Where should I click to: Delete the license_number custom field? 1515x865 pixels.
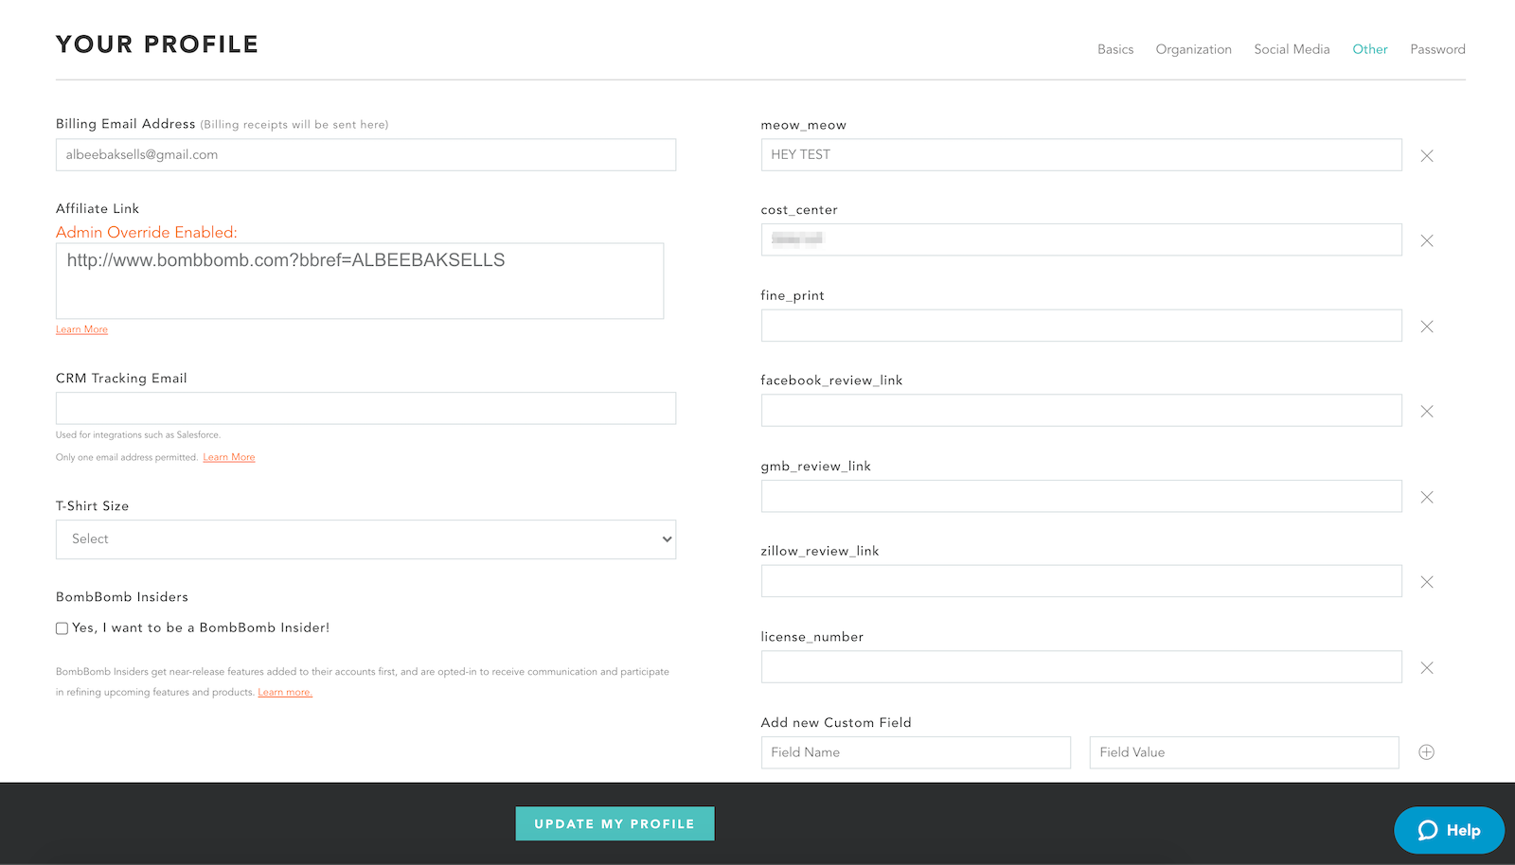(1427, 668)
